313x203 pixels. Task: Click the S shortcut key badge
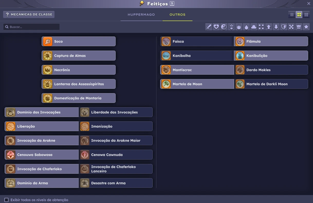point(172,4)
